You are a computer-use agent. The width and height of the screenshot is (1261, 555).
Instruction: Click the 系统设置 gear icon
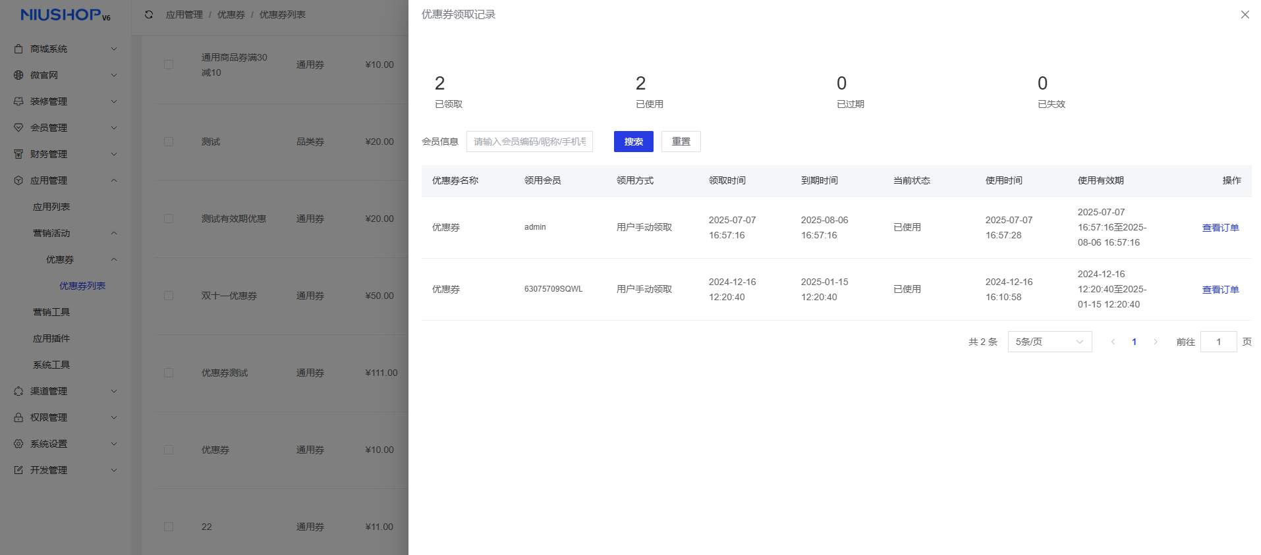18,444
